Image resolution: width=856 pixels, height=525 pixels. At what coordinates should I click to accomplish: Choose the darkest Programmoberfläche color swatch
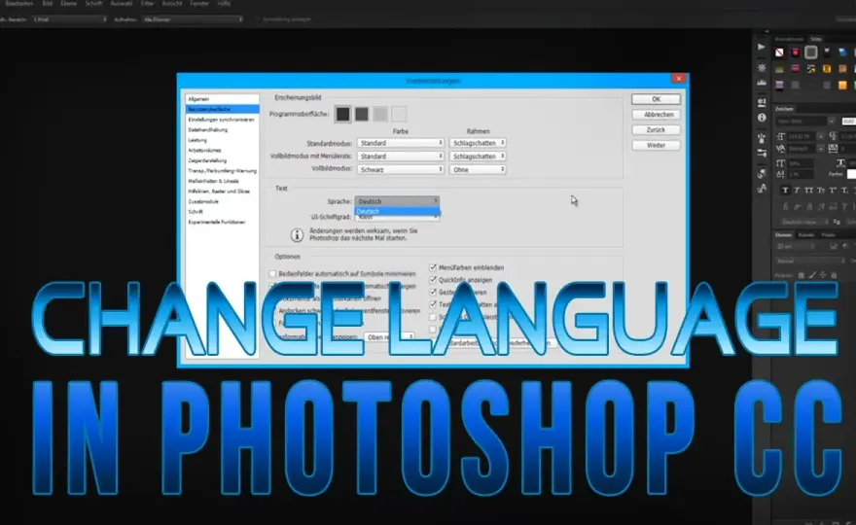342,114
